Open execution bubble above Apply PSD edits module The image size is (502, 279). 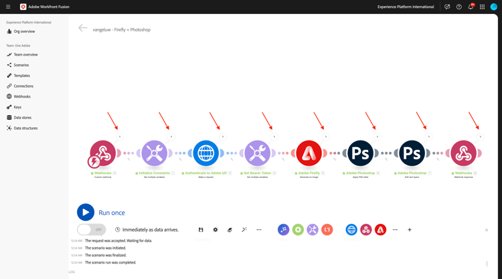tap(378, 136)
